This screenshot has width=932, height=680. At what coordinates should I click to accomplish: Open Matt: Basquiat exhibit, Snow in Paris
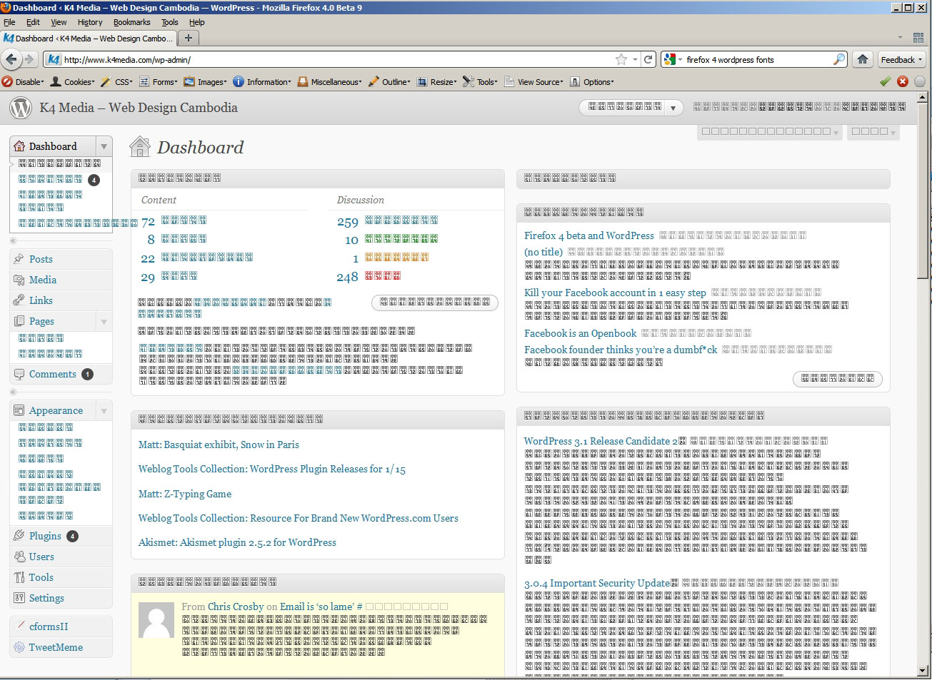[219, 445]
